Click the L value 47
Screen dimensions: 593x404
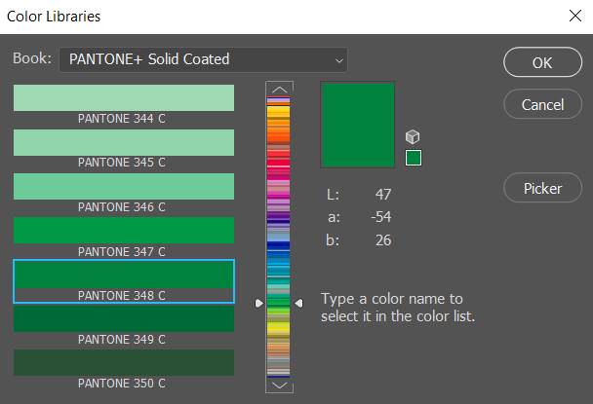click(x=382, y=195)
